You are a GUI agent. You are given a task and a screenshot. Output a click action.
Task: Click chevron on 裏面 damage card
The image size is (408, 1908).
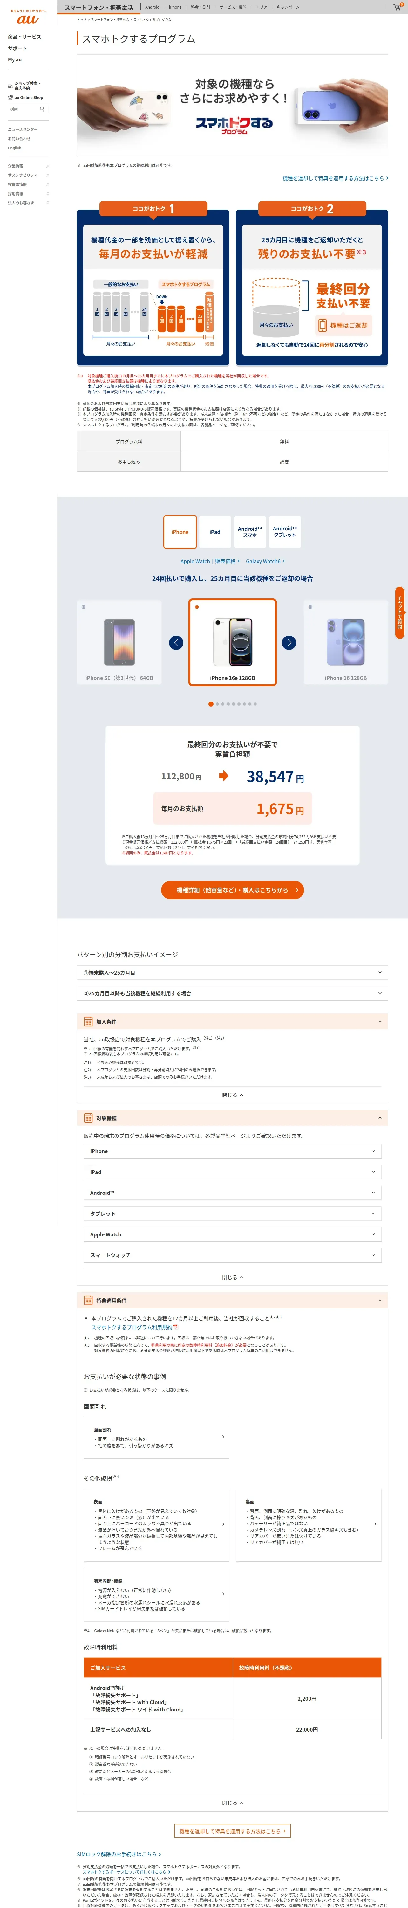click(375, 1524)
